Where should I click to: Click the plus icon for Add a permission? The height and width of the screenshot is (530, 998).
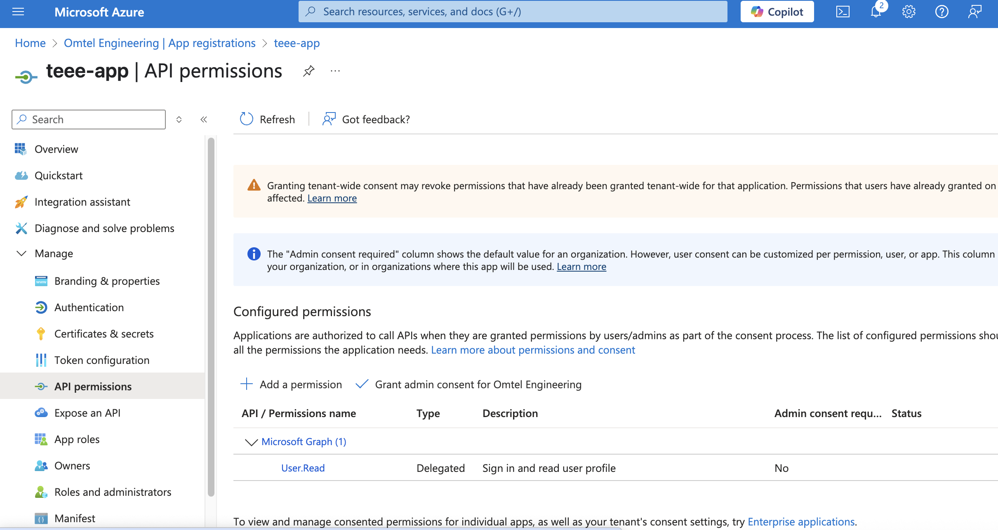point(246,384)
